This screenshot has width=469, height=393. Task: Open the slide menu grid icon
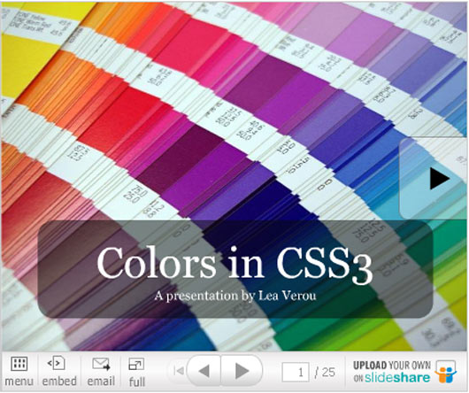pos(19,365)
